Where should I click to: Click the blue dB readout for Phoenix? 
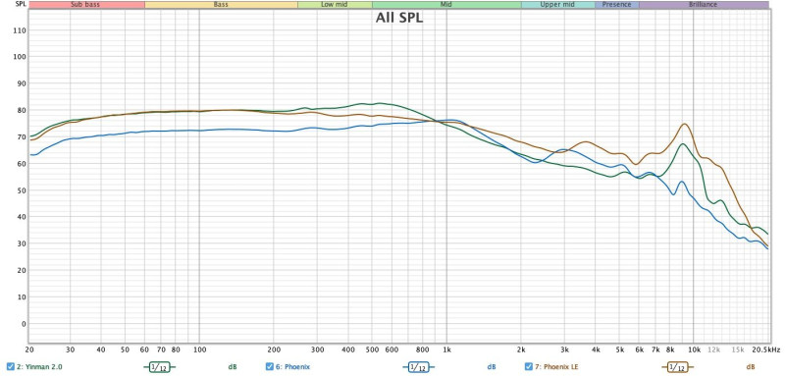click(x=492, y=367)
